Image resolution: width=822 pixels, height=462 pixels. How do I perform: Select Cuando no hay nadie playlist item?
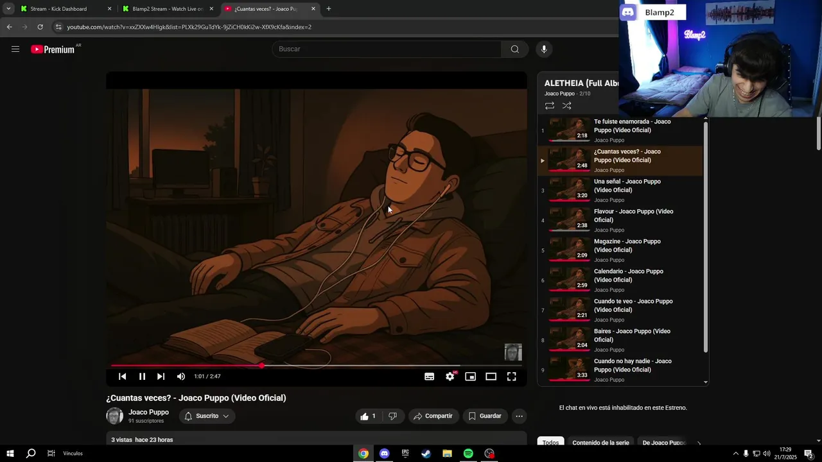click(620, 370)
